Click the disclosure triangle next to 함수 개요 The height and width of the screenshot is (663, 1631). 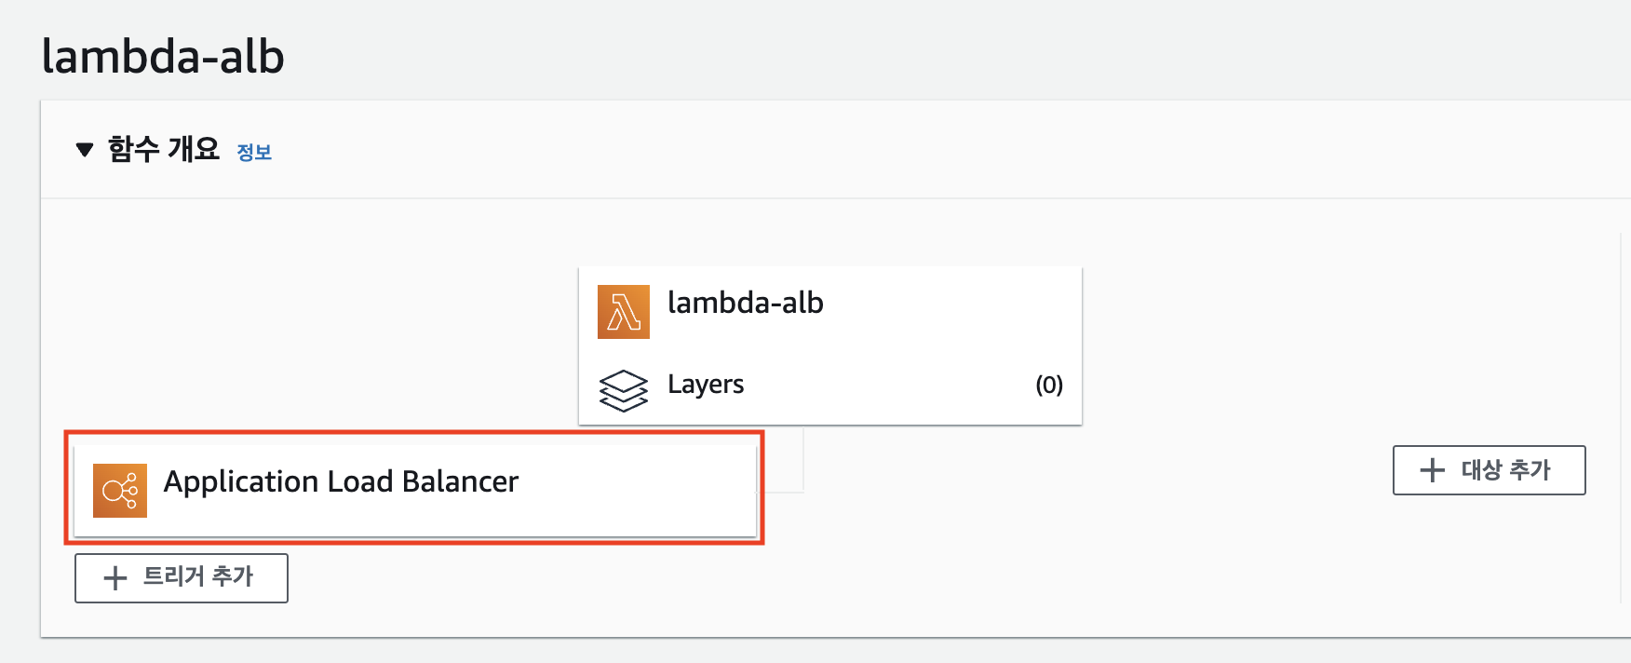83,147
